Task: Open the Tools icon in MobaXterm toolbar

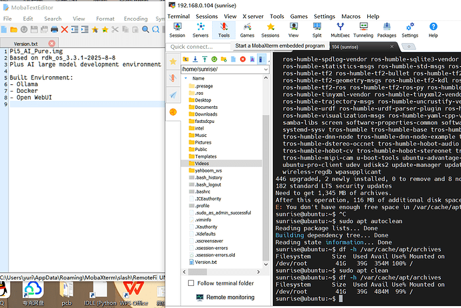Action: pos(223,30)
